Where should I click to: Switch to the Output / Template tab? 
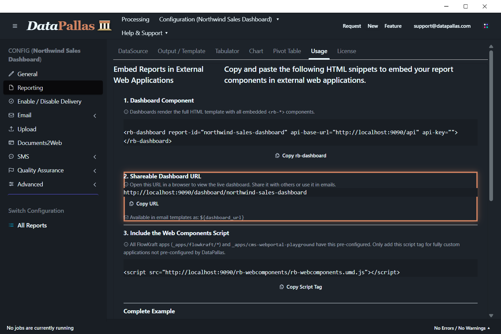[x=181, y=51]
